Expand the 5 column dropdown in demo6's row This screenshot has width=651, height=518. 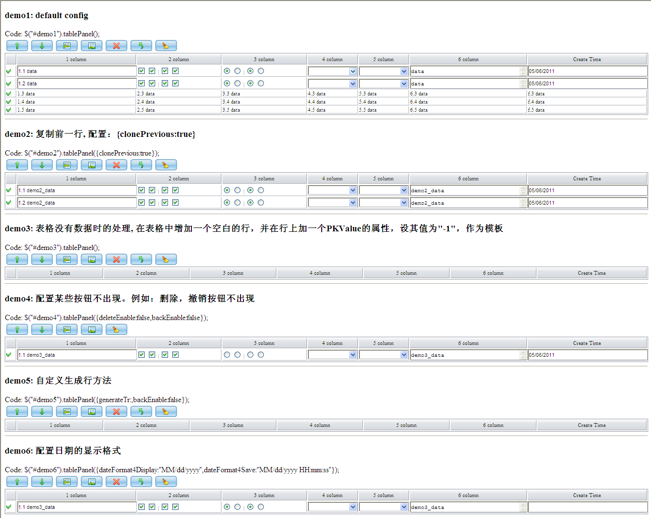tap(384, 507)
